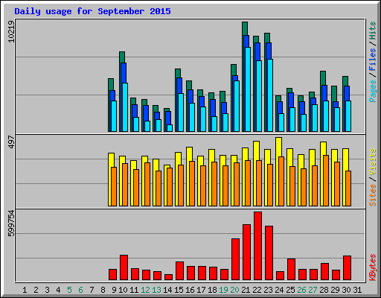
Task: Click the 10219 axis value
Action: (x=11, y=31)
